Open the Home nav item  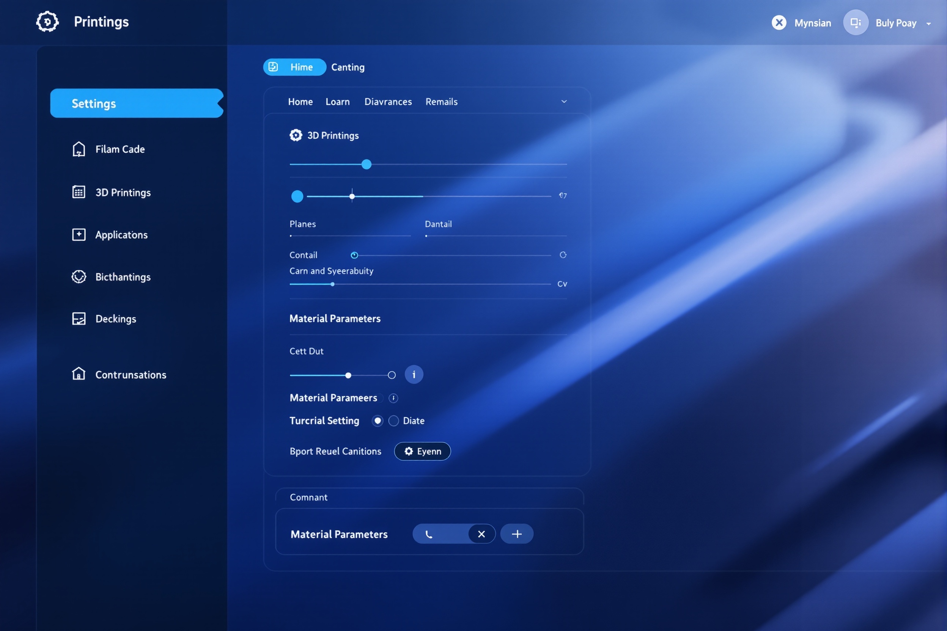click(x=300, y=102)
